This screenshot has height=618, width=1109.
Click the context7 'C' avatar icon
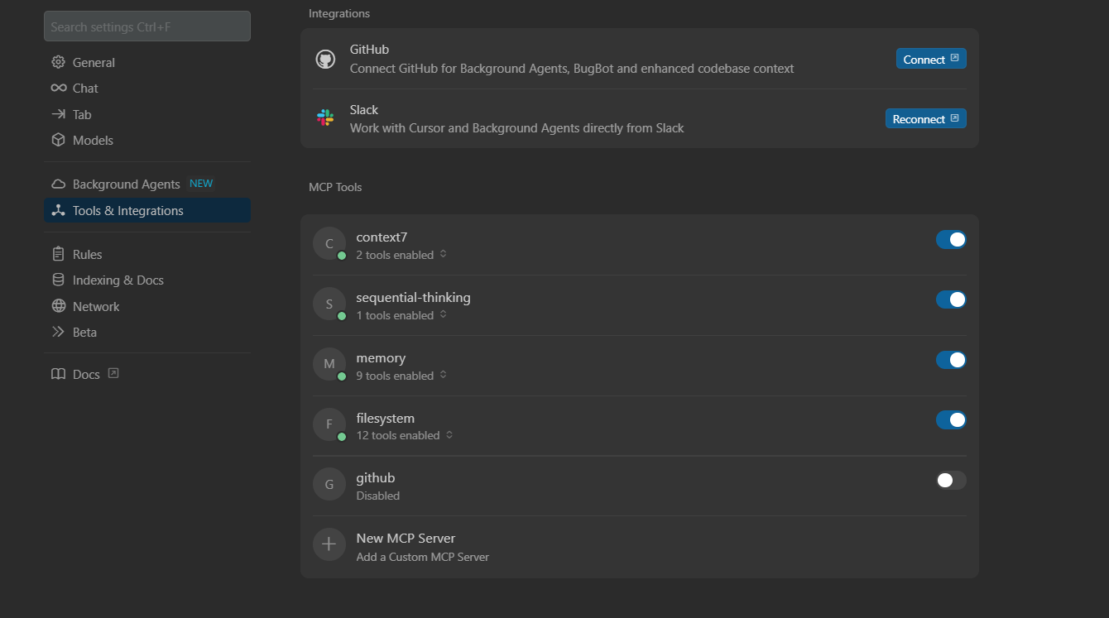pos(329,243)
